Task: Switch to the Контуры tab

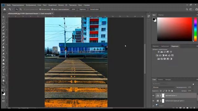Action: [x=168, y=80]
